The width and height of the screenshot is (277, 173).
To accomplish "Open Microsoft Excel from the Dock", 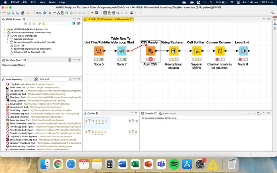I will click(x=135, y=164).
